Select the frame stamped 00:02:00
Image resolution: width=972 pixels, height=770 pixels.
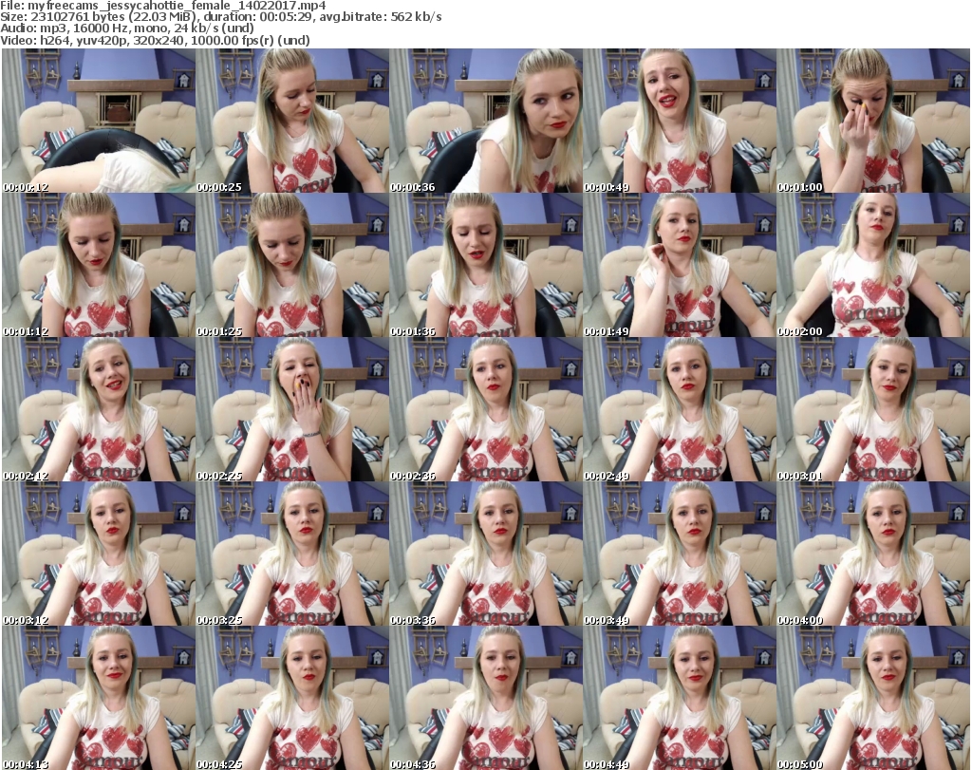(873, 265)
